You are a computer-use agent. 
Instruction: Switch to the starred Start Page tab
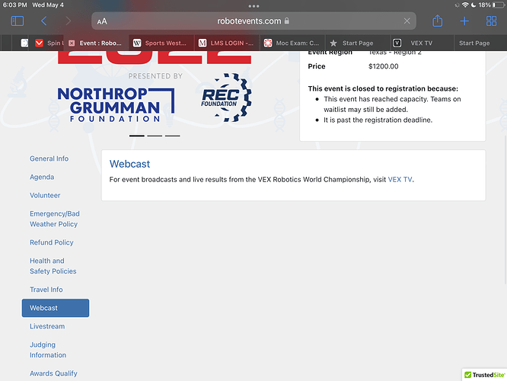pyautogui.click(x=357, y=43)
